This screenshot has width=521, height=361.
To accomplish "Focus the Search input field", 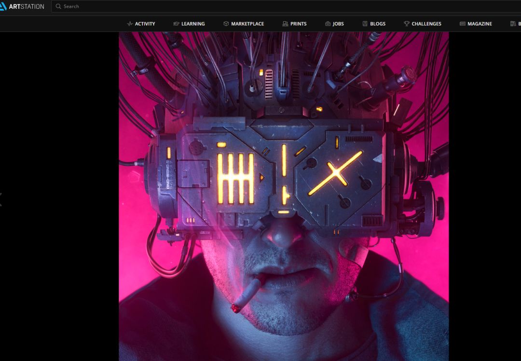I will click(x=286, y=6).
